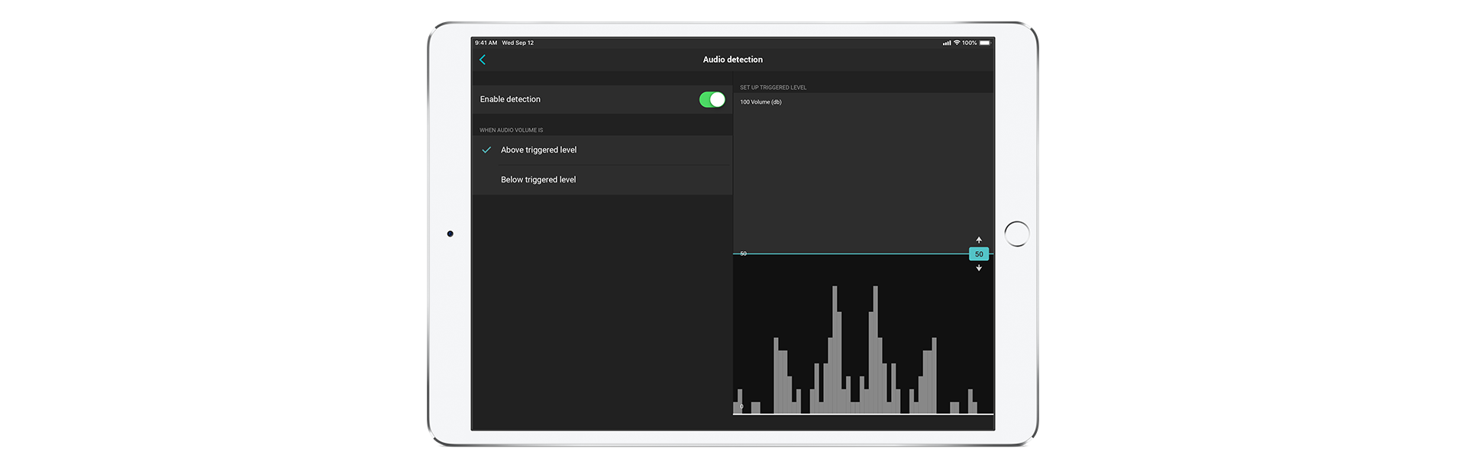Click the 100 Volume (db) axis label
The height and width of the screenshot is (458, 1466).
coord(760,102)
